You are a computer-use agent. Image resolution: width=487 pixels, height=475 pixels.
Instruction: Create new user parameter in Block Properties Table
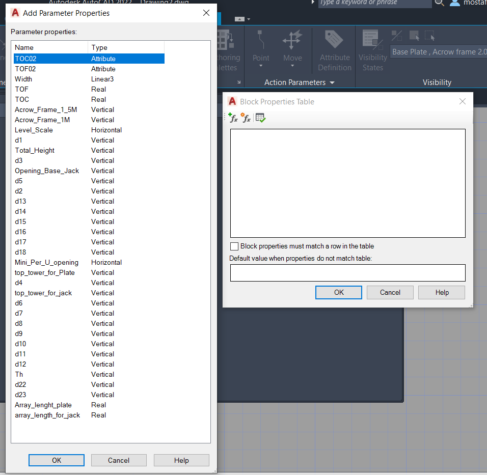246,118
